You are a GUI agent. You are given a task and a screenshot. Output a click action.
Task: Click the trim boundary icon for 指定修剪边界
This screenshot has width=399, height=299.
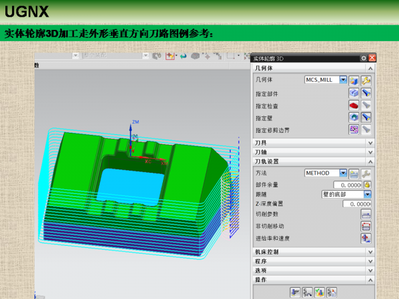(354, 130)
